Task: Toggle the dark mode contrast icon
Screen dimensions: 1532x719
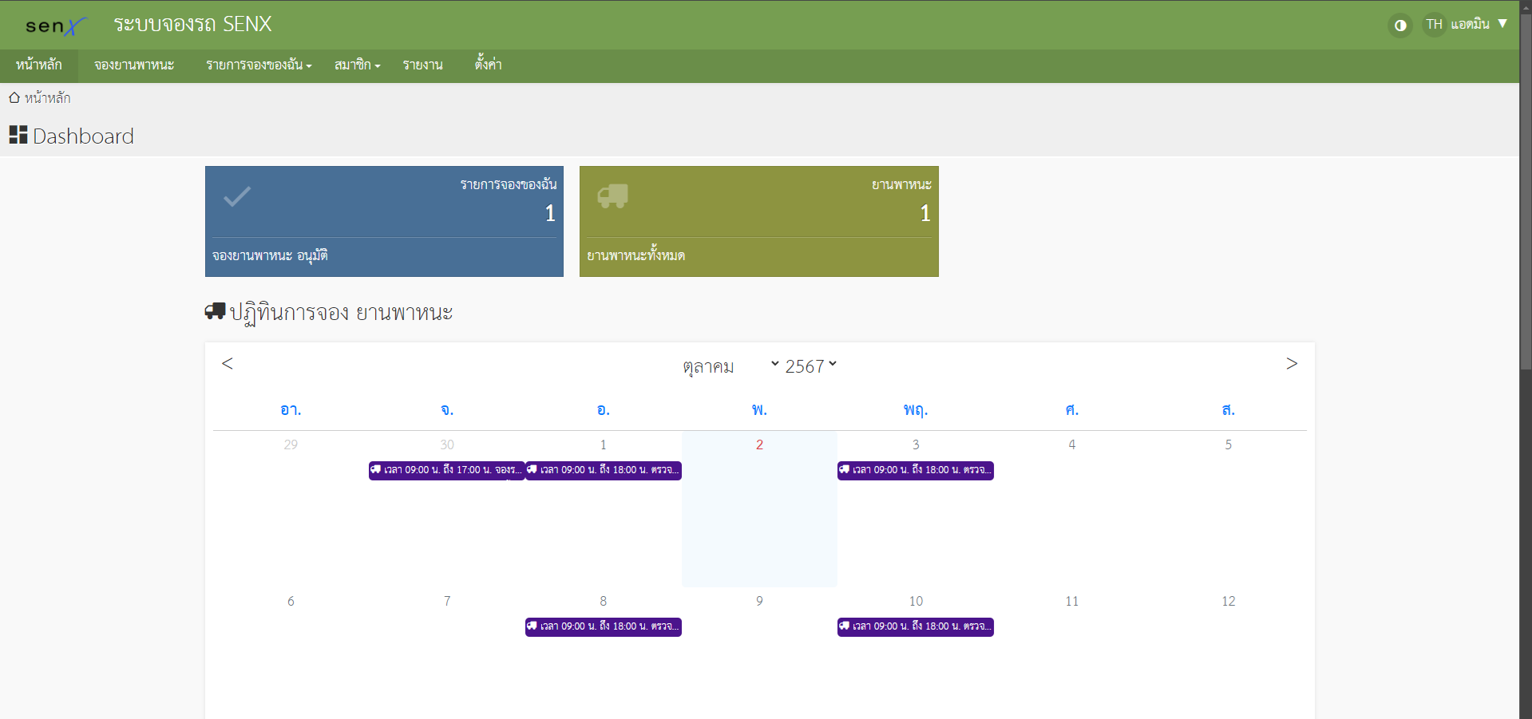Action: click(x=1399, y=26)
